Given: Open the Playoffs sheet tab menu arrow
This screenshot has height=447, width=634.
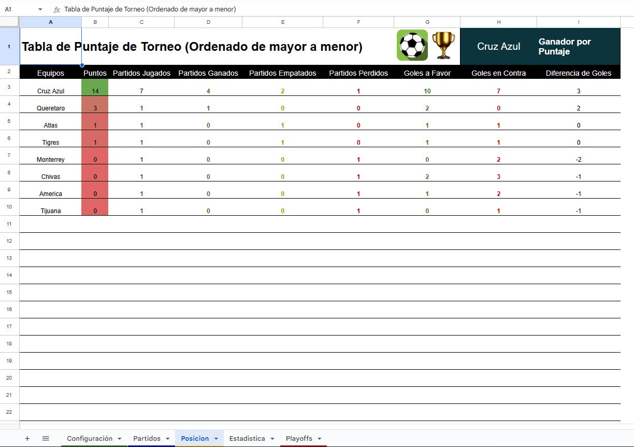Looking at the screenshot, I should [x=320, y=438].
